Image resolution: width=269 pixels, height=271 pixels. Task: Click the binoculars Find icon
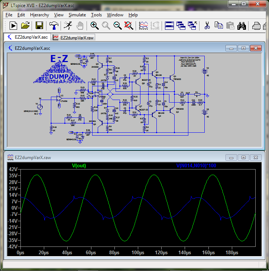242,26
